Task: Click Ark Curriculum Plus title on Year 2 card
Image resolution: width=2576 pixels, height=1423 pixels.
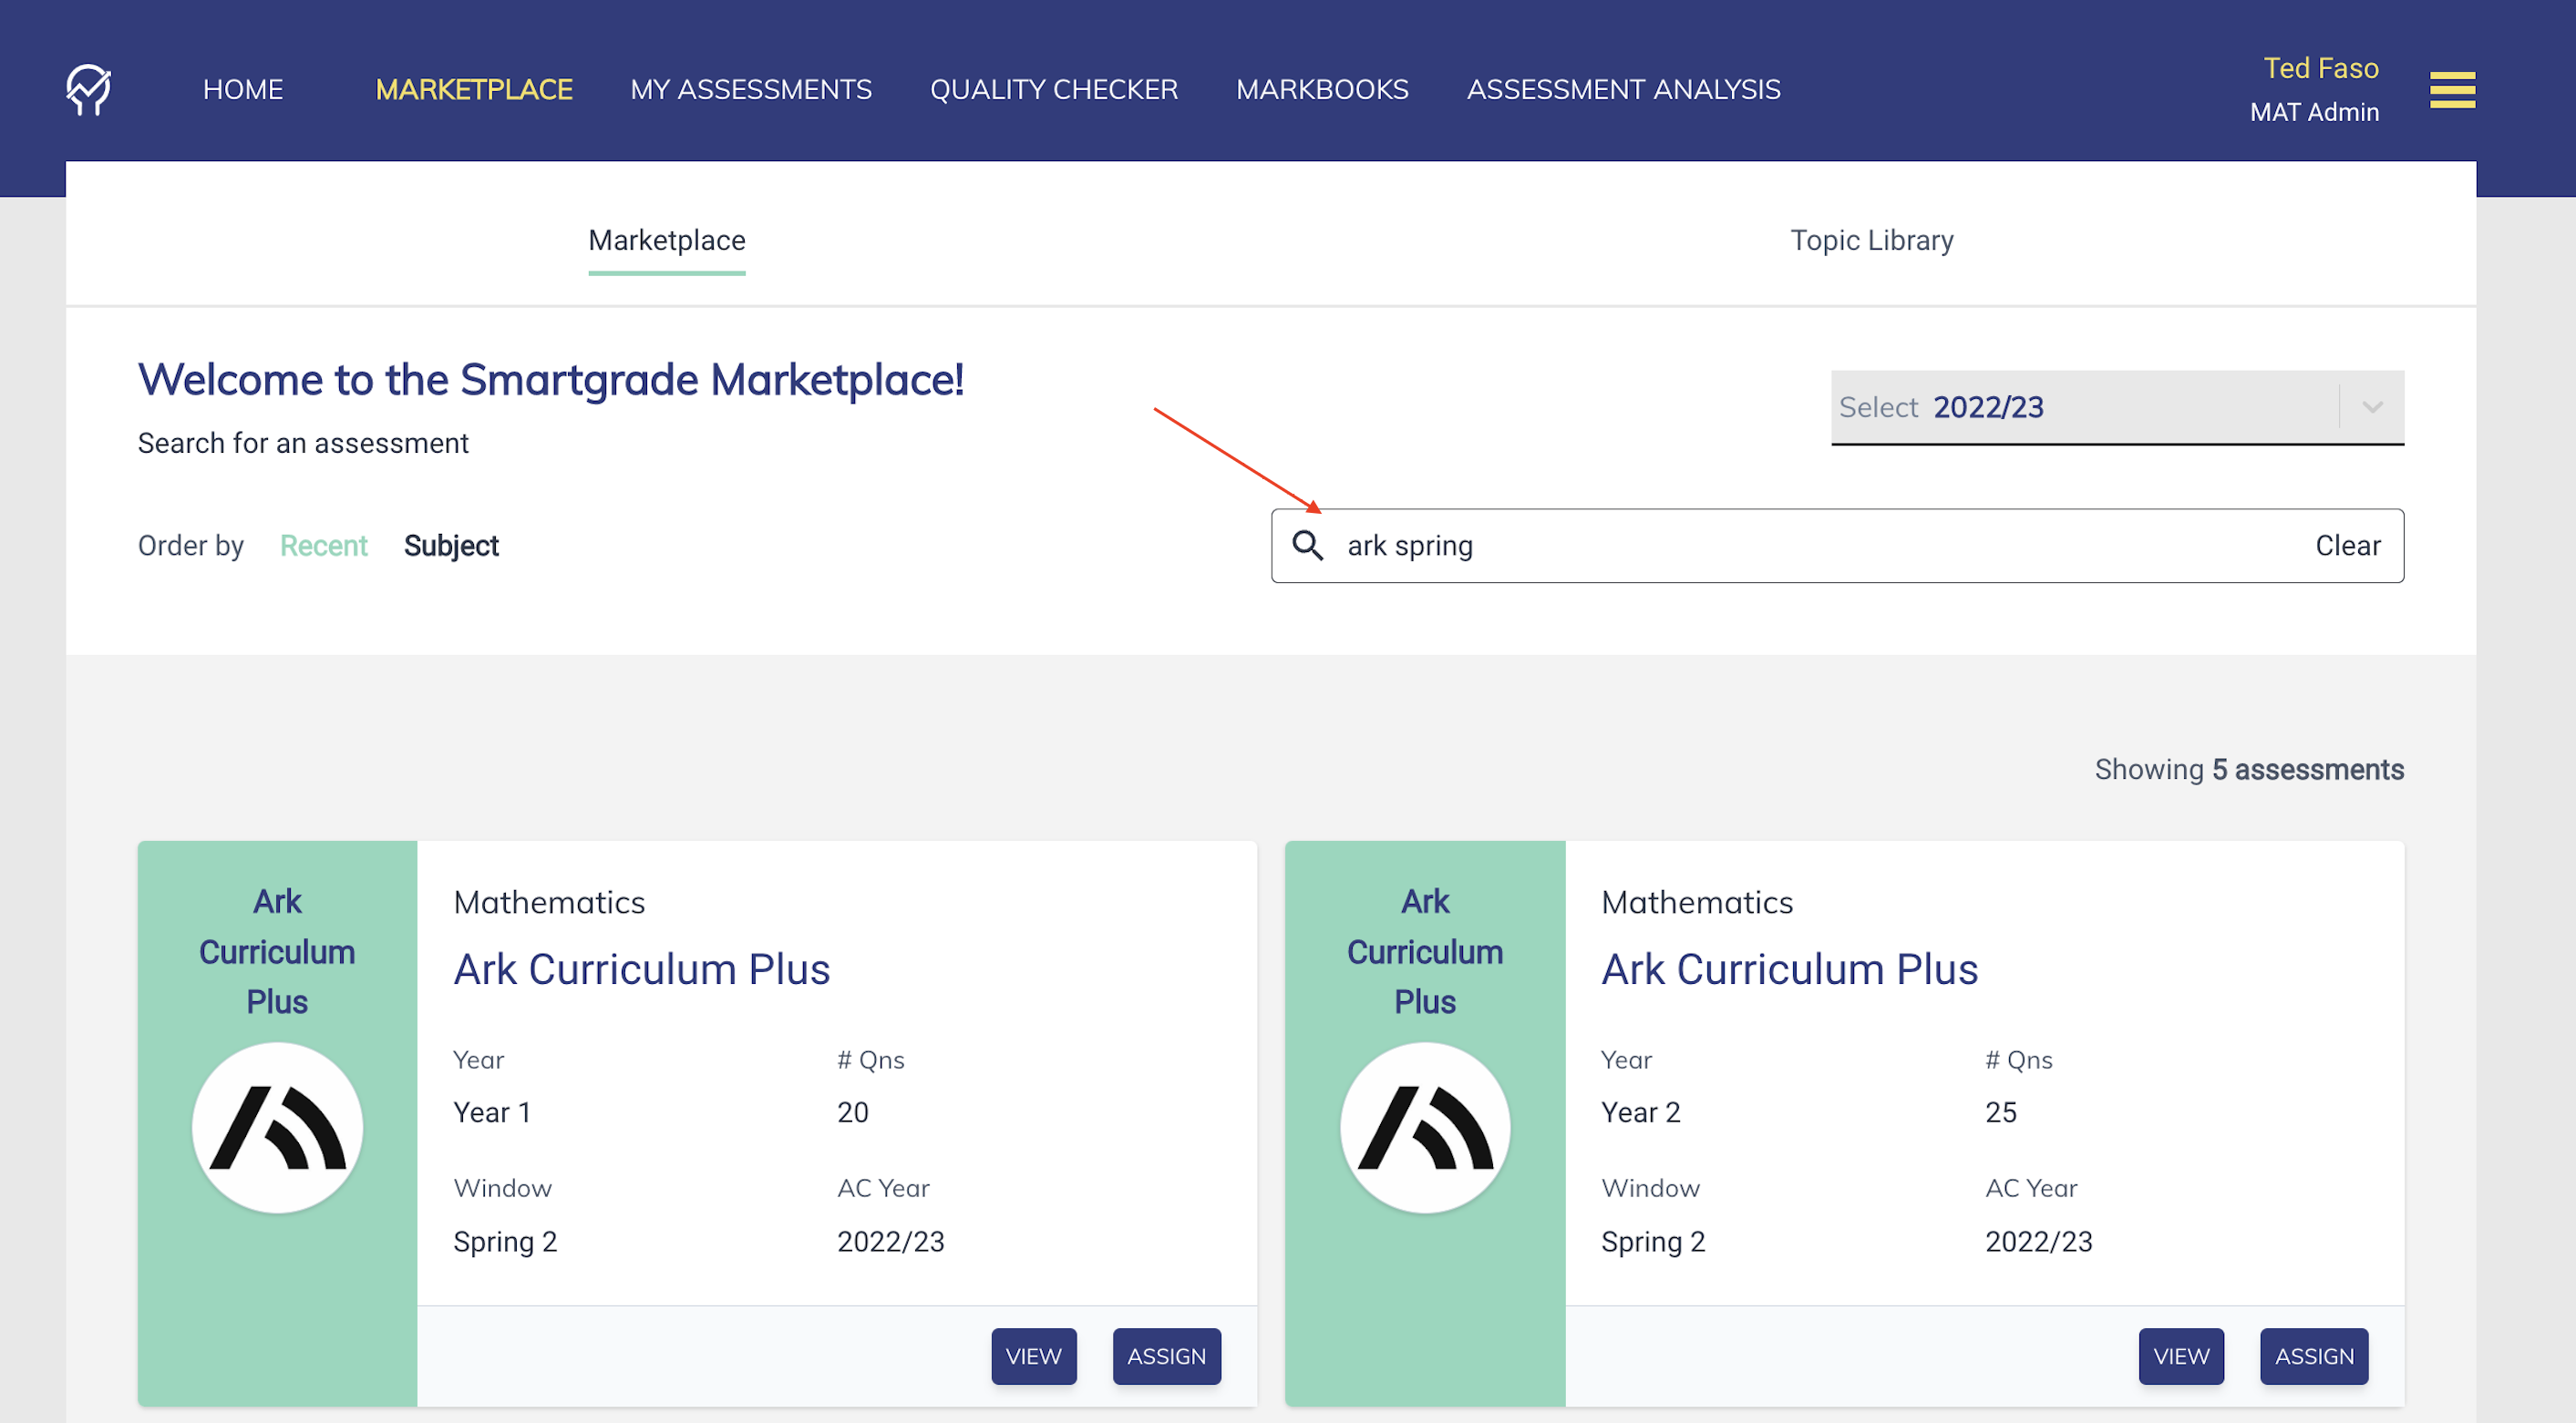Action: pos(1789,969)
